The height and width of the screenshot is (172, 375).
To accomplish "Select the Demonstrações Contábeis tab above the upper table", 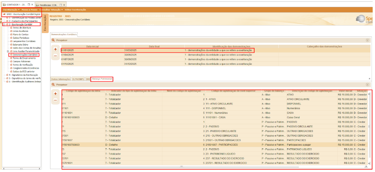I will pyautogui.click(x=64, y=35).
